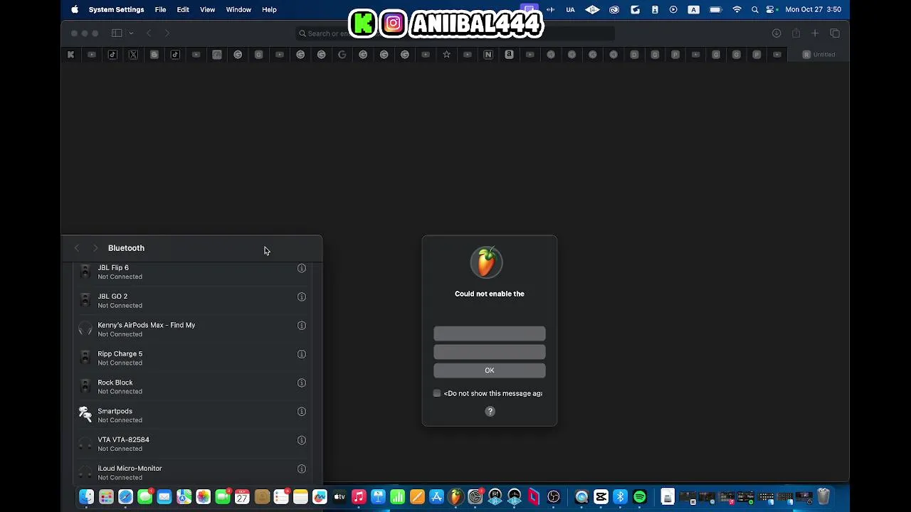Open Freeform from the Dock
The image size is (911, 512).
320,497
